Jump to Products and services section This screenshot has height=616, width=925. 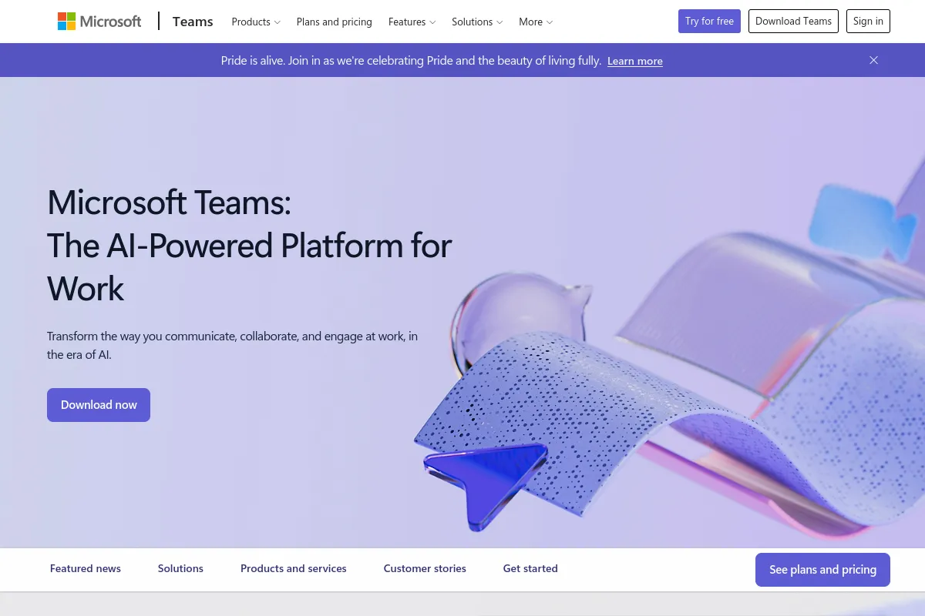pos(294,569)
